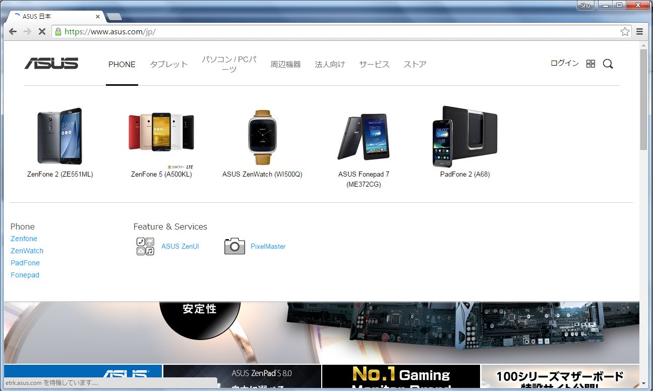Click the ASUS Fonepad 7 (ME372CG) name
Screen dimensions: 653x391
[364, 179]
